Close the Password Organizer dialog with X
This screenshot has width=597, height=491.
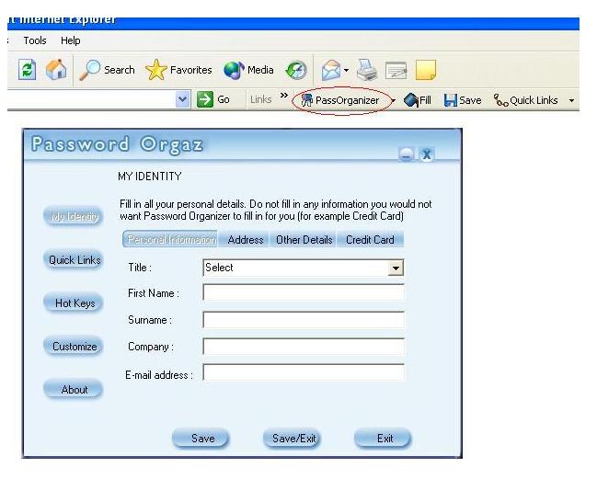[x=427, y=154]
